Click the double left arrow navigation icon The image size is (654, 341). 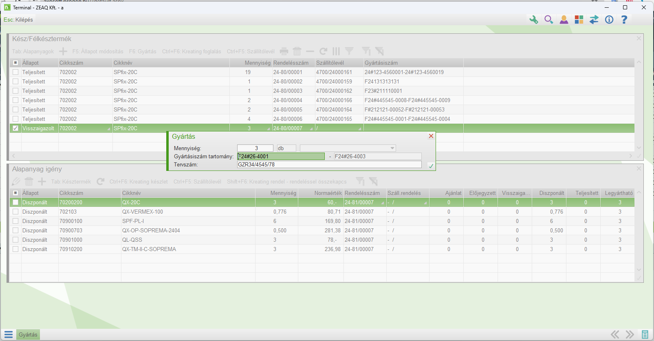615,334
